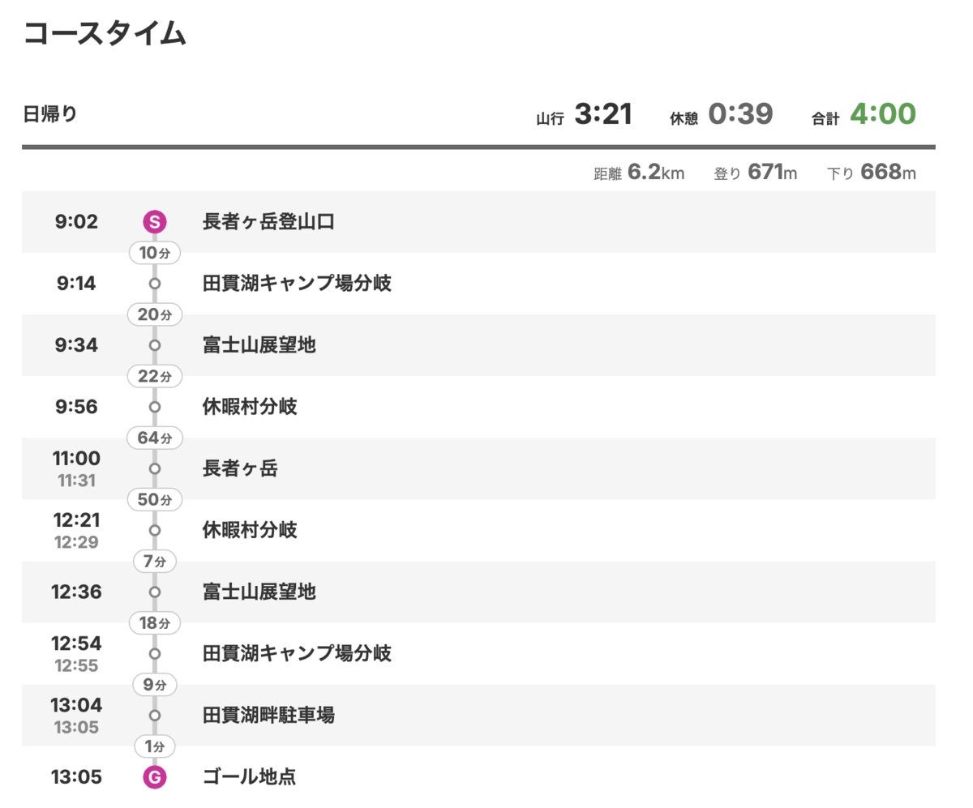Click the 距離 6.2km distance stat
973x808 pixels.
pyautogui.click(x=639, y=173)
